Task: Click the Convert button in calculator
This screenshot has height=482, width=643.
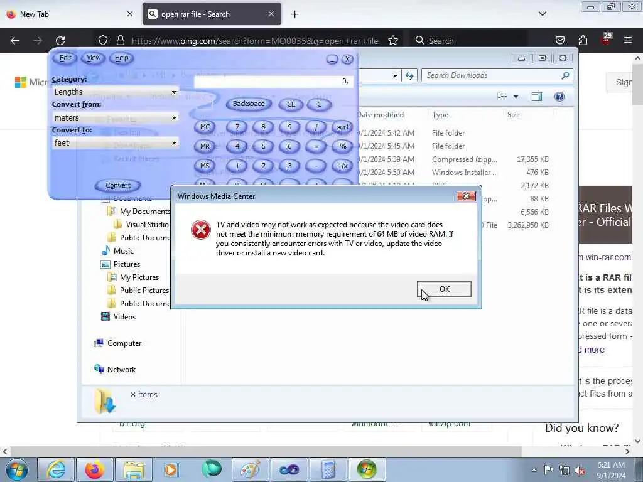Action: (117, 185)
